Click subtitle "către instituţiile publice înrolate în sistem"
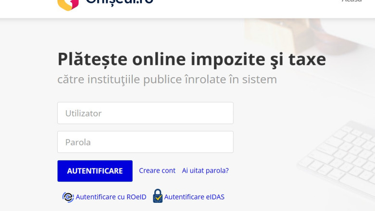 point(167,80)
